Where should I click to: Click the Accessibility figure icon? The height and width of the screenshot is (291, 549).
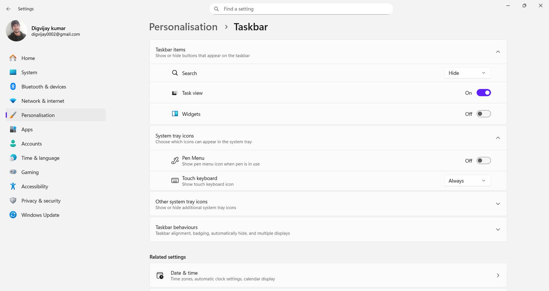click(13, 186)
